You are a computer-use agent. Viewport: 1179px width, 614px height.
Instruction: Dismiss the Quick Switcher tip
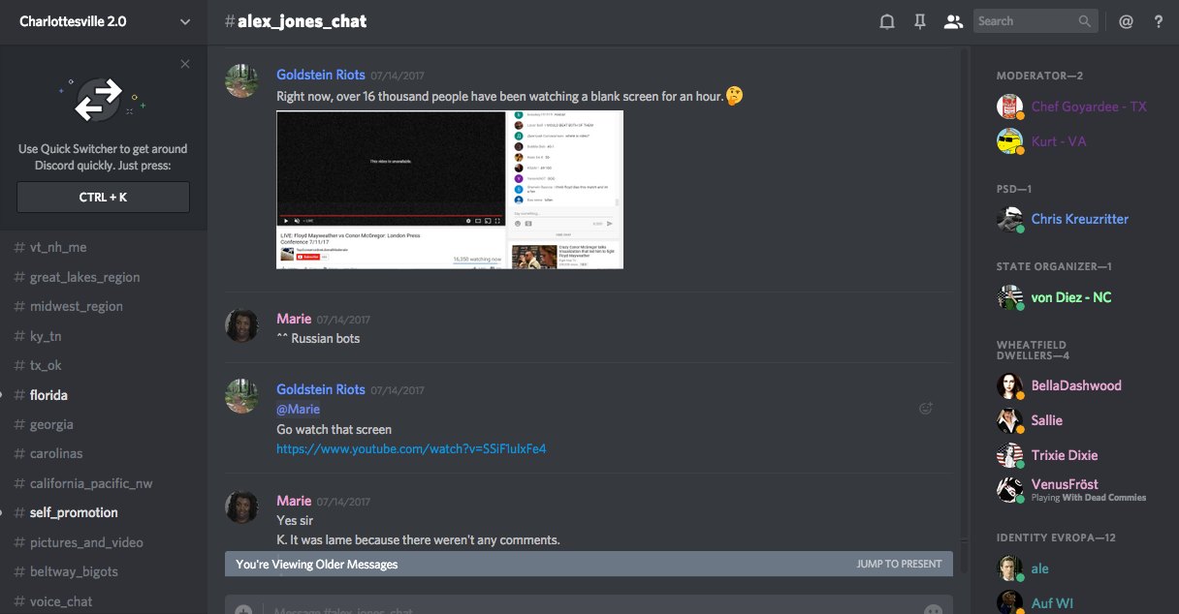pos(185,64)
